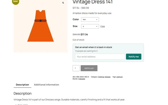Open the Color dropdown showing Red
Image resolution: width=168 pixels, height=105 pixels.
point(90,19)
